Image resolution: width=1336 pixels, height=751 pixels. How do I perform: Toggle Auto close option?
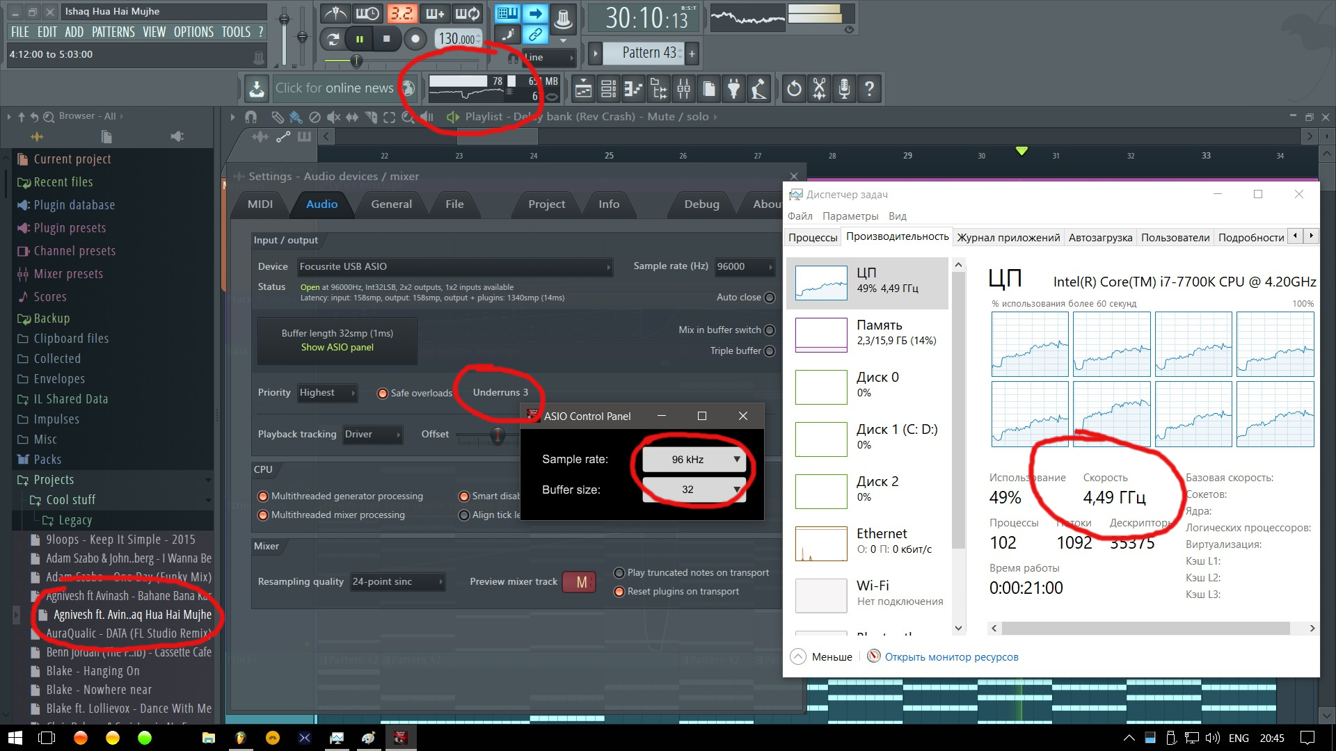point(770,298)
